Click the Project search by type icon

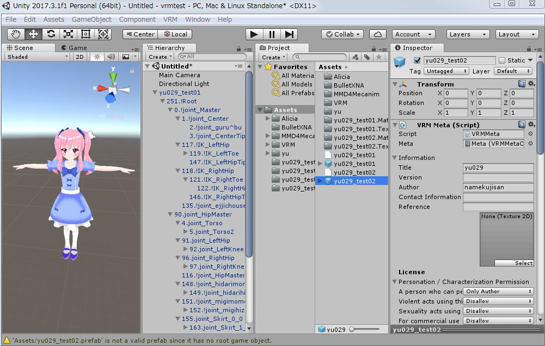point(355,57)
